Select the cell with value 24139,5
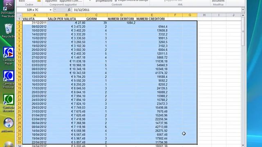This screenshot has height=147, width=262. click(x=152, y=88)
